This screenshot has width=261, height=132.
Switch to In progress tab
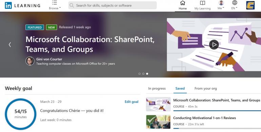coord(157,89)
